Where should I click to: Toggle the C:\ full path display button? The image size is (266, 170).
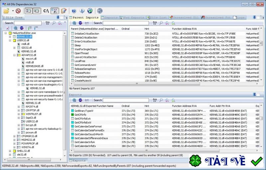click(46, 11)
